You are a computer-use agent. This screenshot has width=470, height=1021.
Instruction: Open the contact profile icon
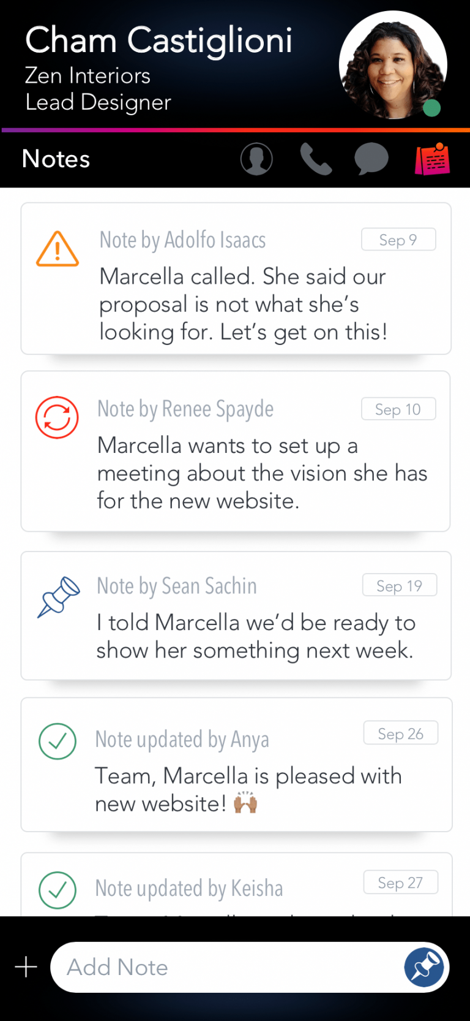click(x=256, y=159)
